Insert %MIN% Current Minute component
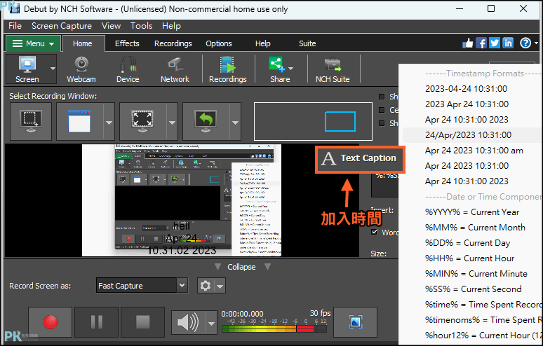Screen dimensions: 543x346 tap(476, 274)
